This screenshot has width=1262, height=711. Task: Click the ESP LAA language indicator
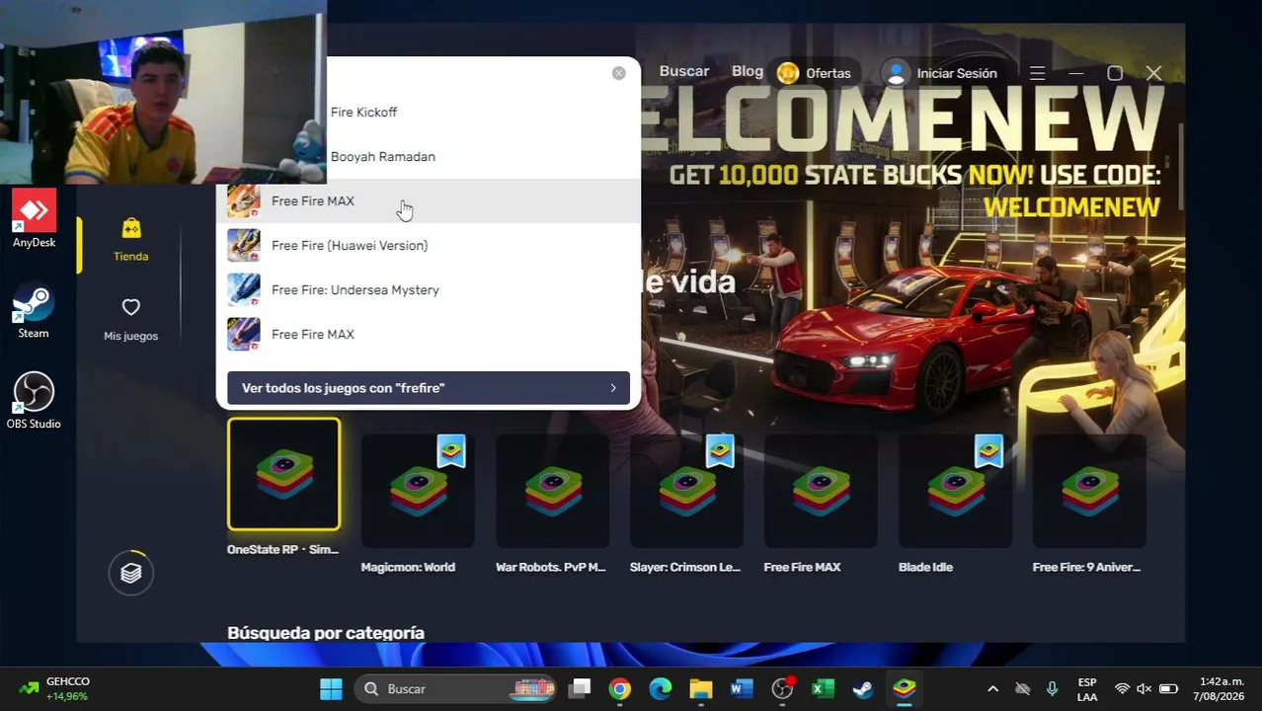pyautogui.click(x=1087, y=688)
